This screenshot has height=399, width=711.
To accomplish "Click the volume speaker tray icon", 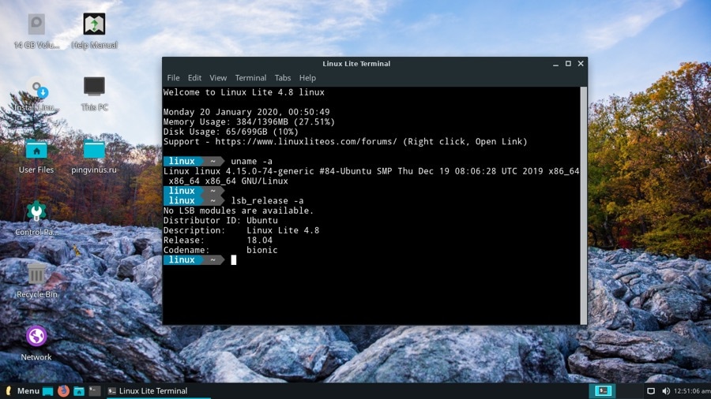I will click(666, 391).
